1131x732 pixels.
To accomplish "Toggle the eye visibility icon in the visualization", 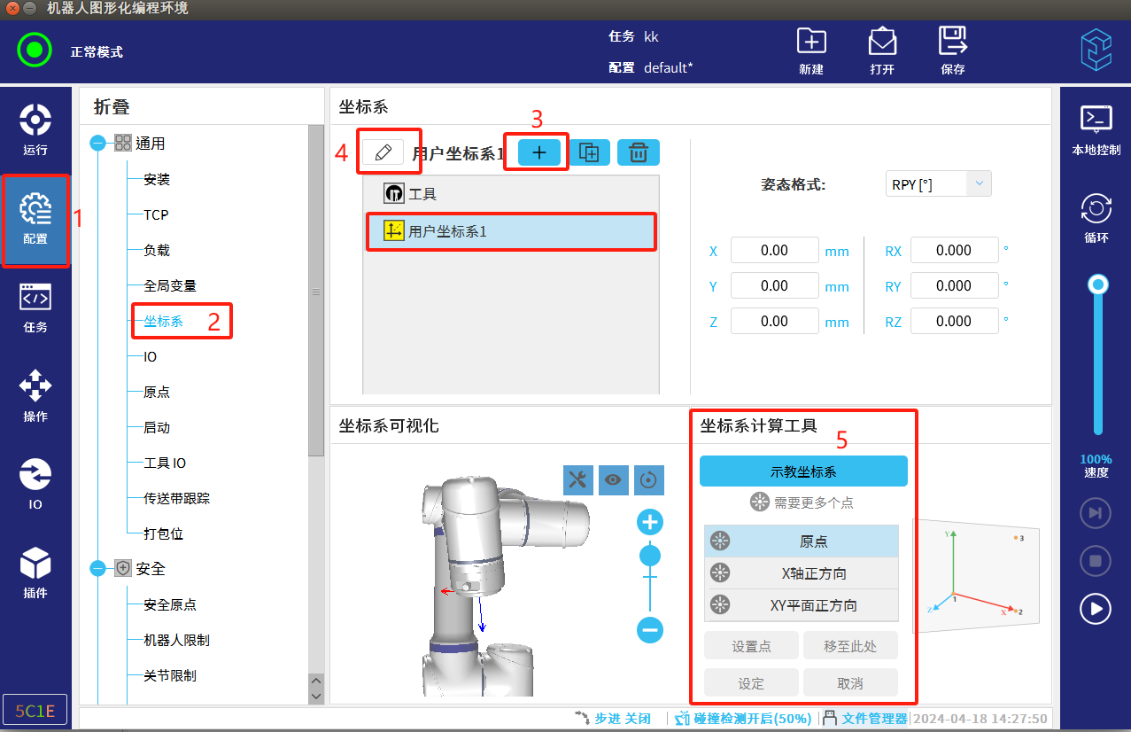I will [x=613, y=479].
